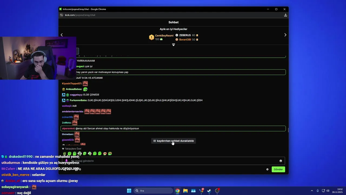Insert the green headphones emote with purple eyes
This screenshot has height=195, width=346.
tap(79, 154)
